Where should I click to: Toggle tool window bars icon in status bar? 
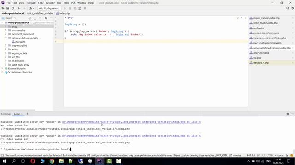coord(2,155)
